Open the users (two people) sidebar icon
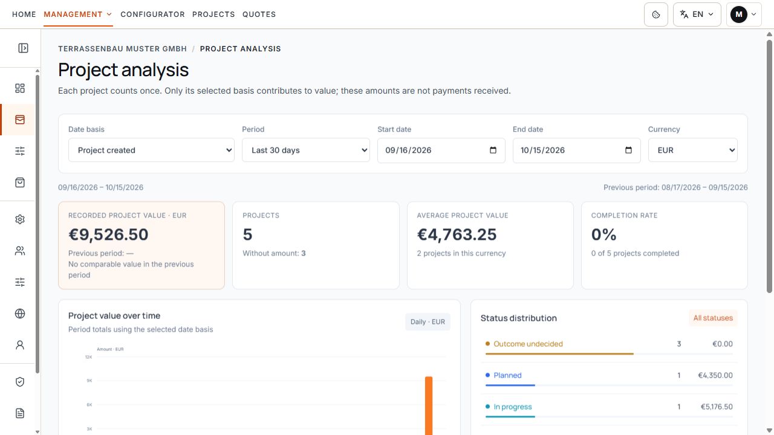This screenshot has height=435, width=774. click(20, 251)
